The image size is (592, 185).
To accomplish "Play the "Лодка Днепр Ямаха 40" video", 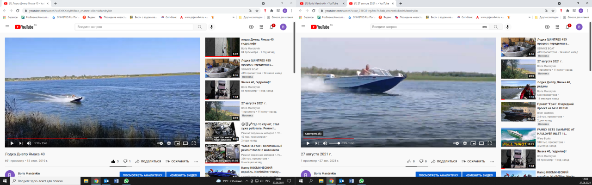I will (x=12, y=143).
